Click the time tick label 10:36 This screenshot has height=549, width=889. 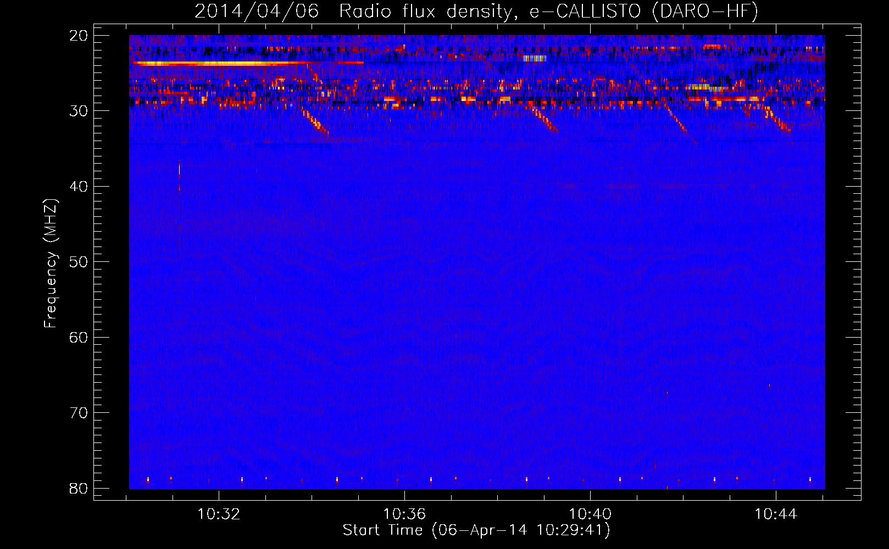[404, 514]
